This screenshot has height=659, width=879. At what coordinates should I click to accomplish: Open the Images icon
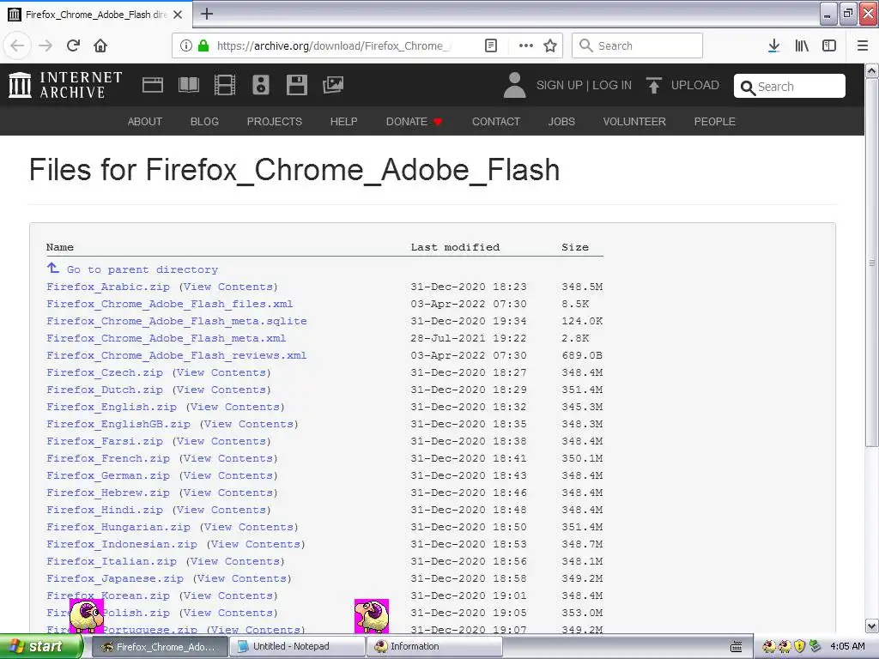(333, 85)
